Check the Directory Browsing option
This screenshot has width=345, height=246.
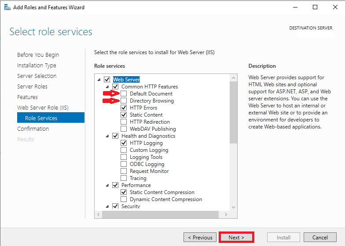124,100
